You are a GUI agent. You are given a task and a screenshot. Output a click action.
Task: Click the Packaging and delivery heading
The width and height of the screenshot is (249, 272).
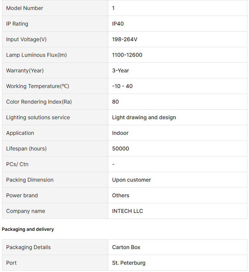tap(28, 229)
